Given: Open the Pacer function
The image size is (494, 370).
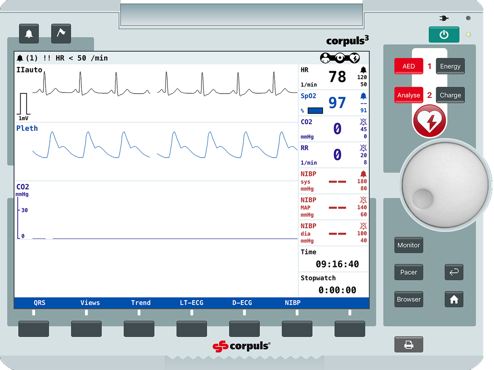Looking at the screenshot, I should [x=409, y=272].
